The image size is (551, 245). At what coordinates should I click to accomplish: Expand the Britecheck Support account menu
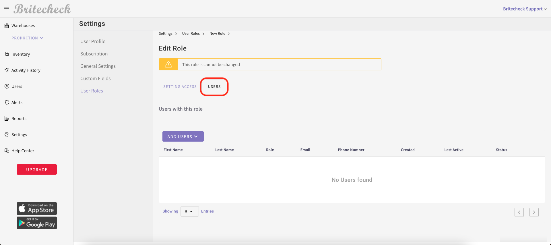[x=525, y=9]
